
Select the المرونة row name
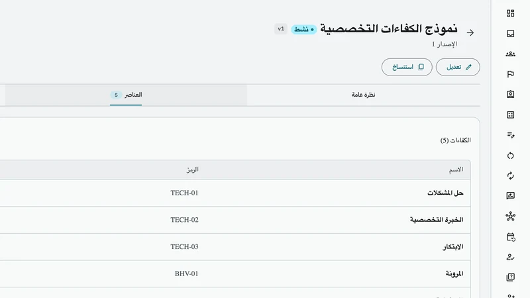click(454, 273)
